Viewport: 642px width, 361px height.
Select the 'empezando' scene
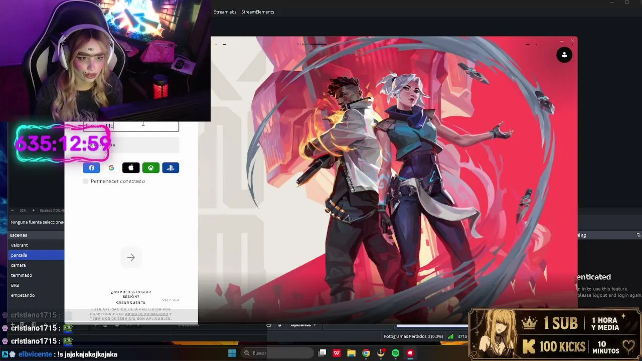37,295
